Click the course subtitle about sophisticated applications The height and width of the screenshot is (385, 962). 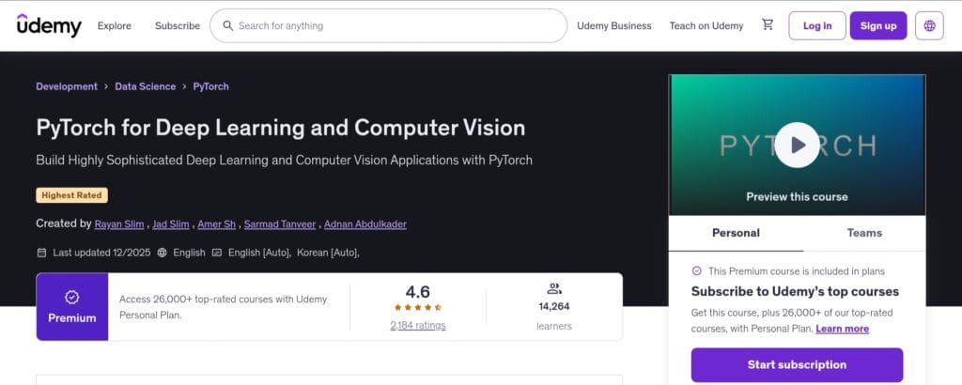click(284, 161)
